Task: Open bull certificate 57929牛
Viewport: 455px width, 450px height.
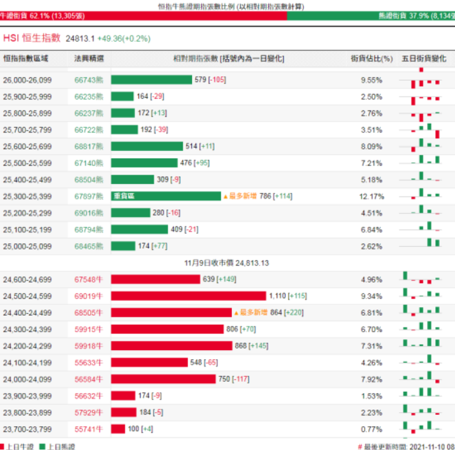Action: [x=89, y=413]
